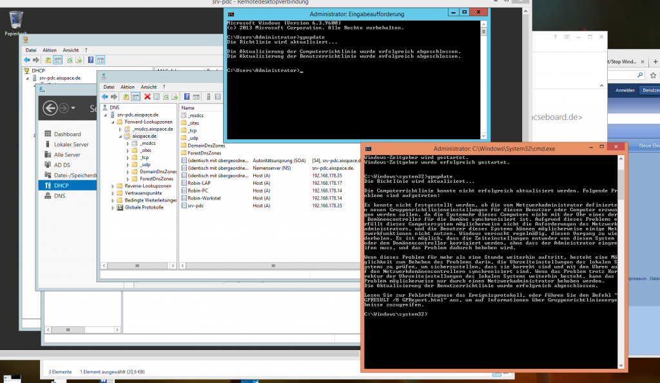Toggle the console tree icon in DHCP toolbar
The height and width of the screenshot is (383, 660).
click(57, 60)
